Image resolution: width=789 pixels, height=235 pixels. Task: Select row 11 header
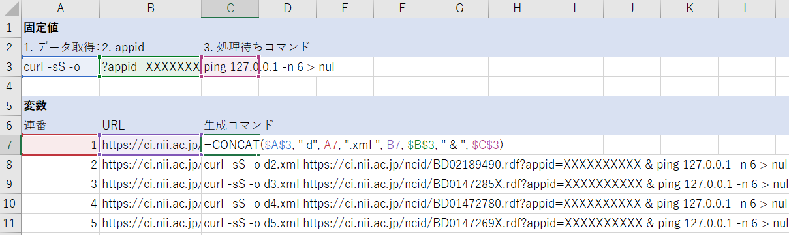[10, 223]
